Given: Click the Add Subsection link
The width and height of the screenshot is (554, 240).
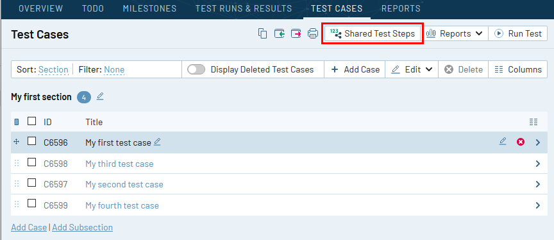Looking at the screenshot, I should point(82,227).
